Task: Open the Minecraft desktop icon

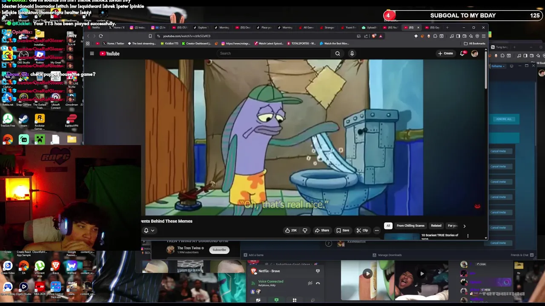Action: pyautogui.click(x=40, y=139)
